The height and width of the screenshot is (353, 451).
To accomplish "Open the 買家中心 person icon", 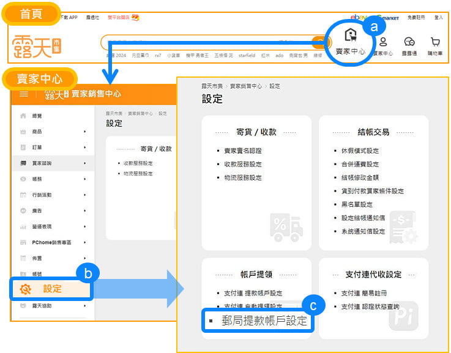I will click(x=383, y=42).
